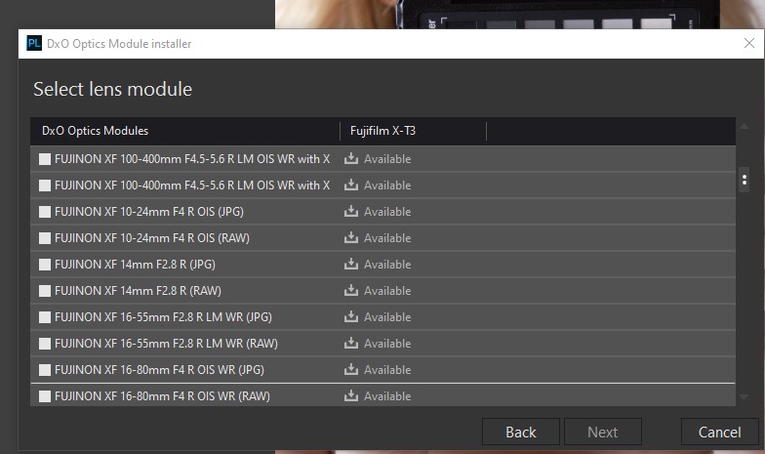Click 'Available' status in 10-24mm F4 (JPG) row
Image resolution: width=765 pixels, height=454 pixels.
(387, 212)
